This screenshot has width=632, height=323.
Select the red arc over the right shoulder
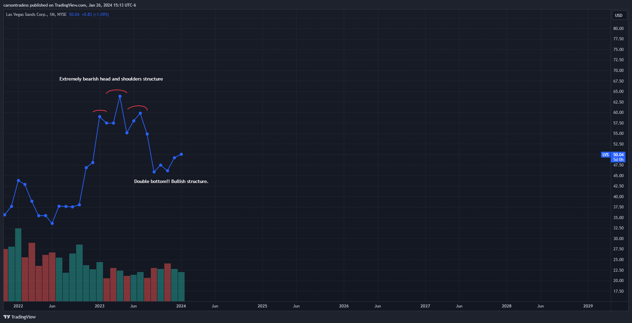point(137,107)
